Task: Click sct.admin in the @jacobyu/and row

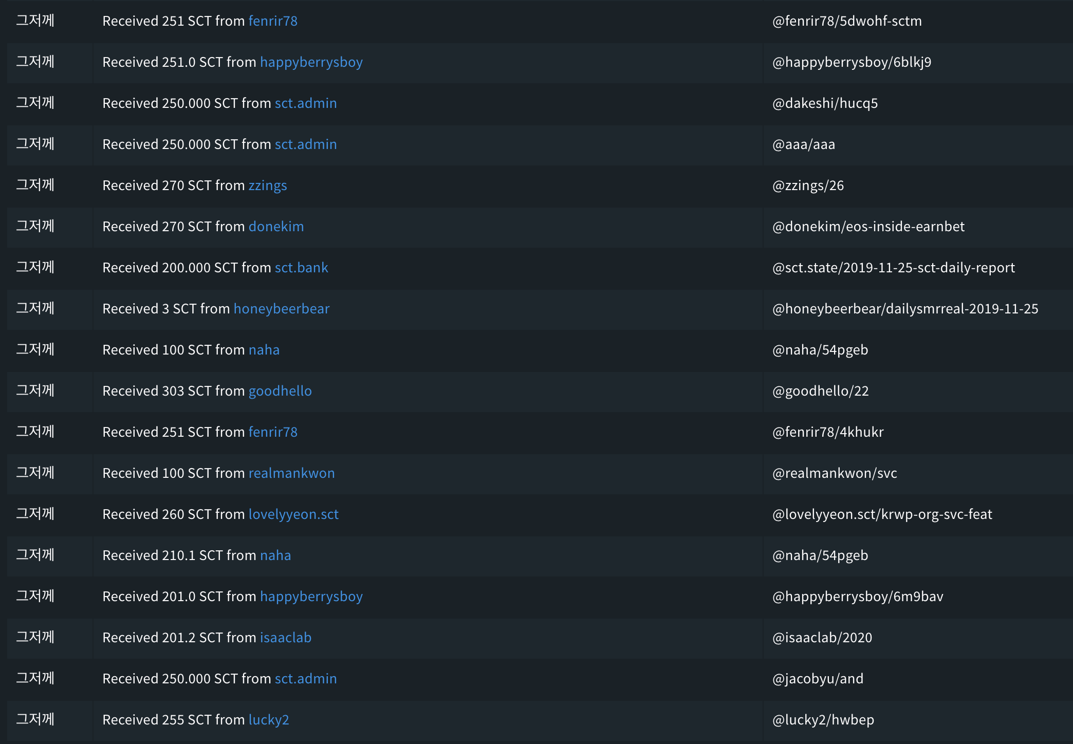Action: pyautogui.click(x=306, y=679)
